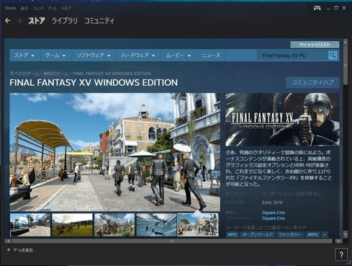This screenshot has width=352, height=266.
Task: Click the page title FINAL FANTASY XV WINDOWS EDITION
Action: click(x=94, y=83)
